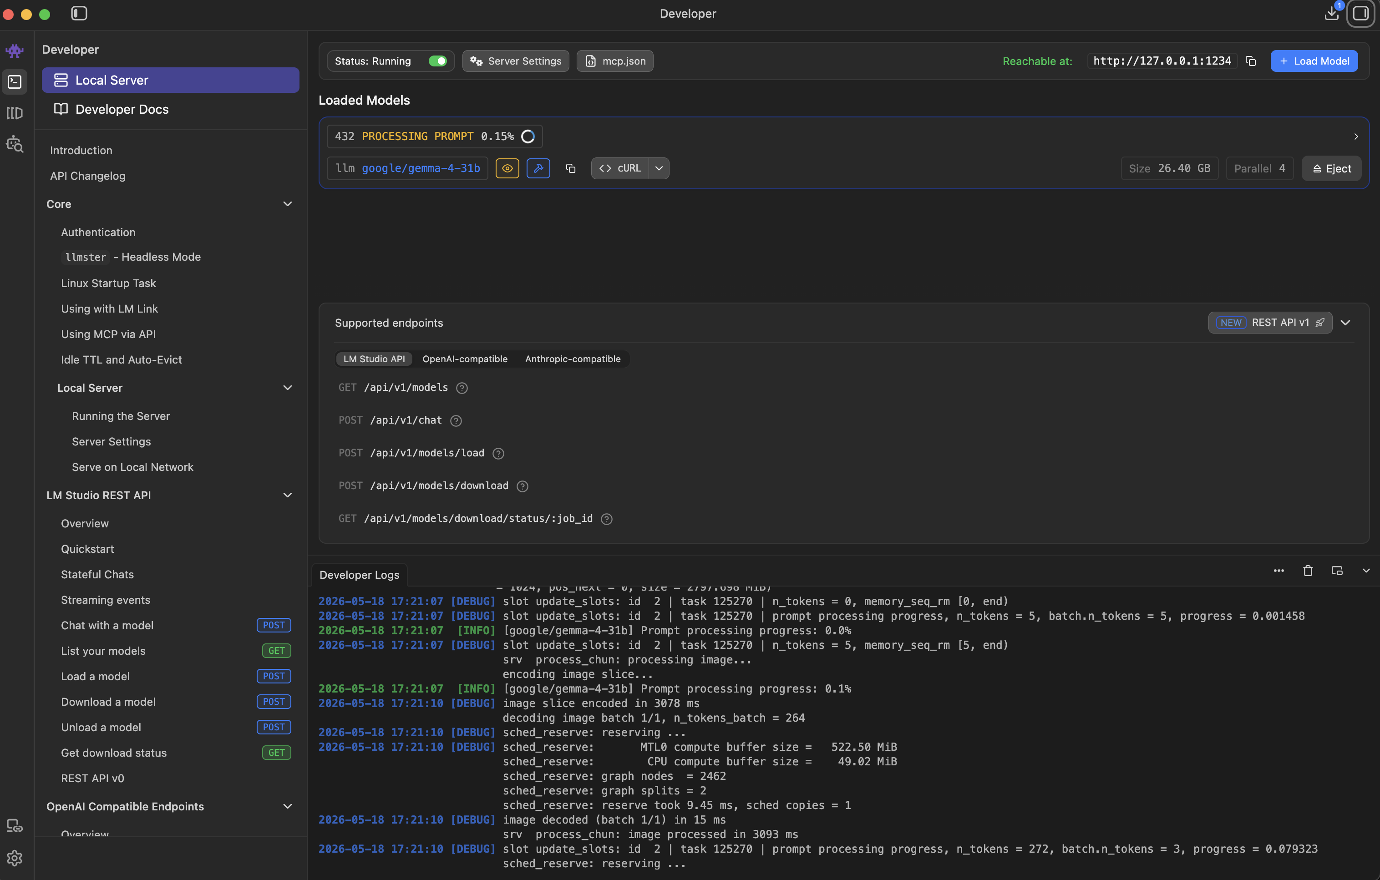
Task: Collapse the Core section chevron
Action: coord(288,204)
